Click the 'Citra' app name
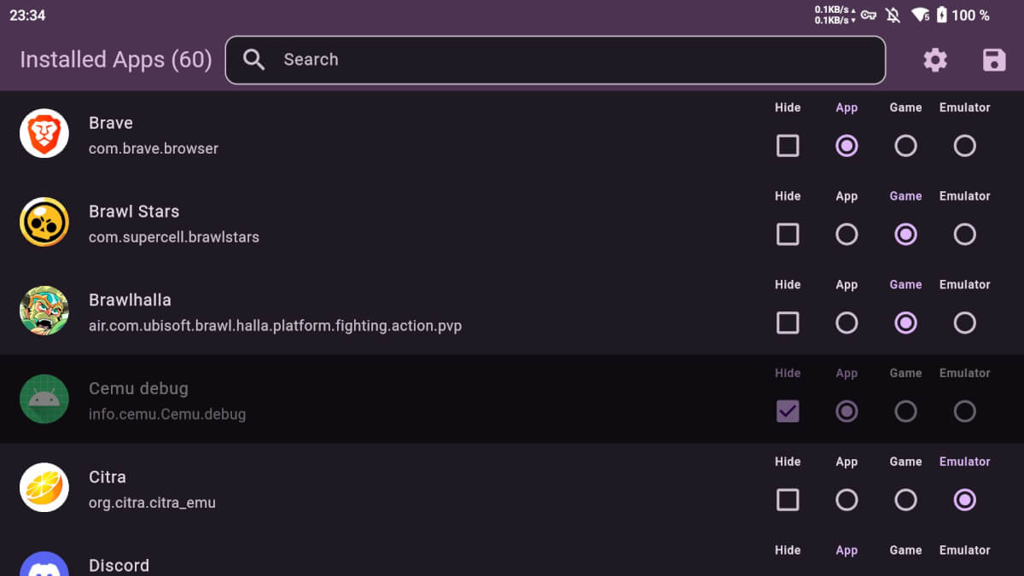1024x576 pixels. pos(108,477)
